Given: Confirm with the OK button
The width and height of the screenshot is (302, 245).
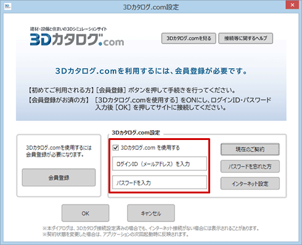Looking at the screenshot, I should coord(85,213).
